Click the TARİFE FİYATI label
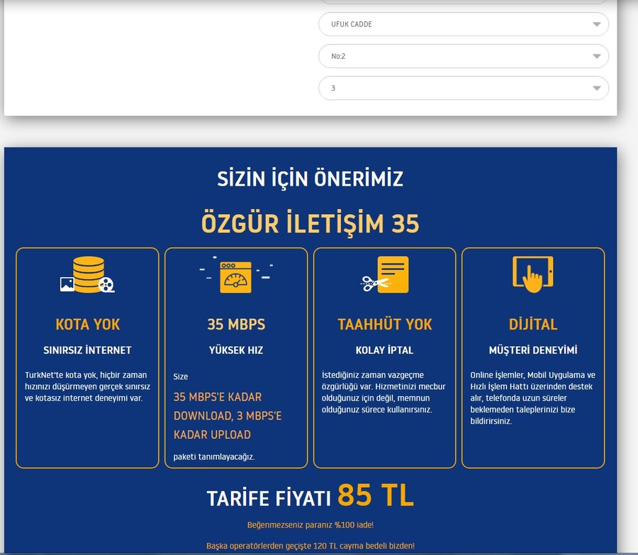Viewport: 638px width, 555px height. 269,498
